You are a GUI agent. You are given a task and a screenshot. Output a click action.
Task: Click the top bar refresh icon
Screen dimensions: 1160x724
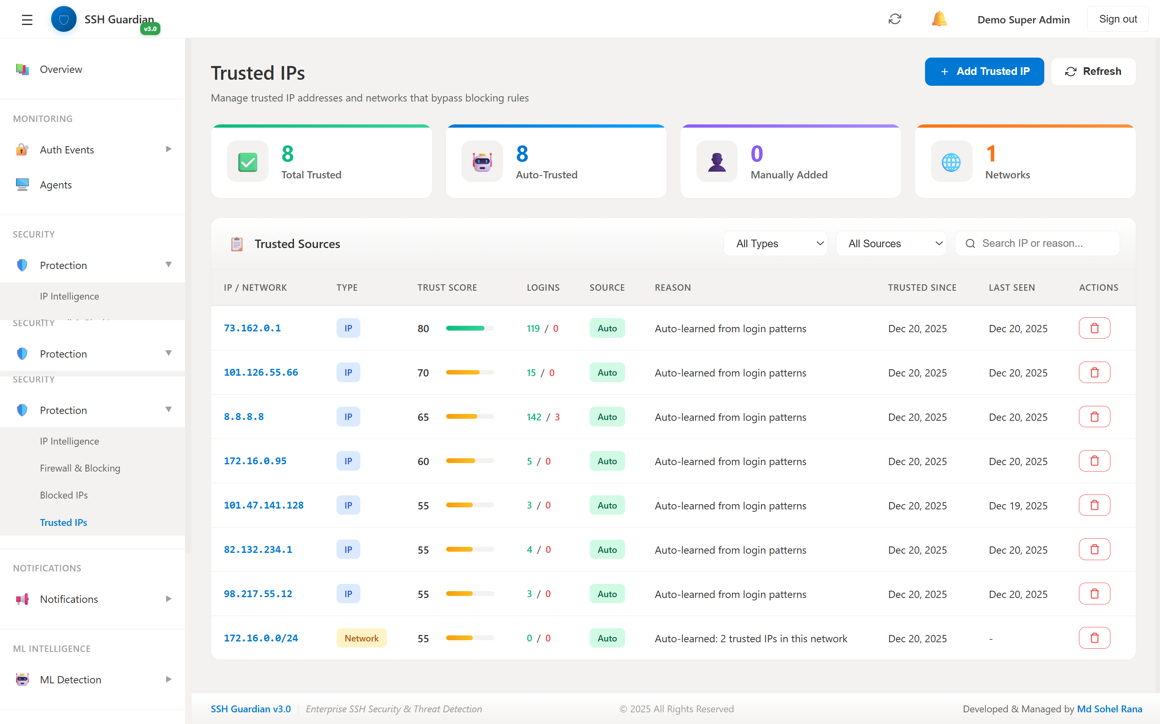click(x=894, y=19)
